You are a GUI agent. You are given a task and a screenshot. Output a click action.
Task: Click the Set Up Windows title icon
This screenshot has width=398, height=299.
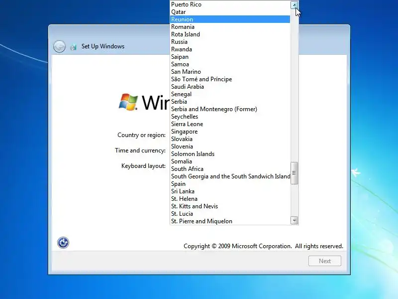point(73,47)
